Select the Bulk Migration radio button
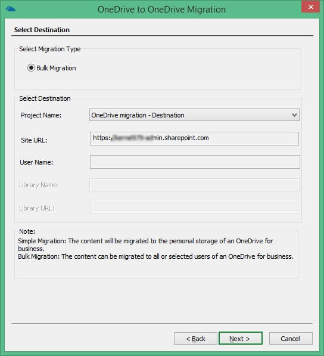Viewport: 324px width, 356px height. pyautogui.click(x=31, y=68)
